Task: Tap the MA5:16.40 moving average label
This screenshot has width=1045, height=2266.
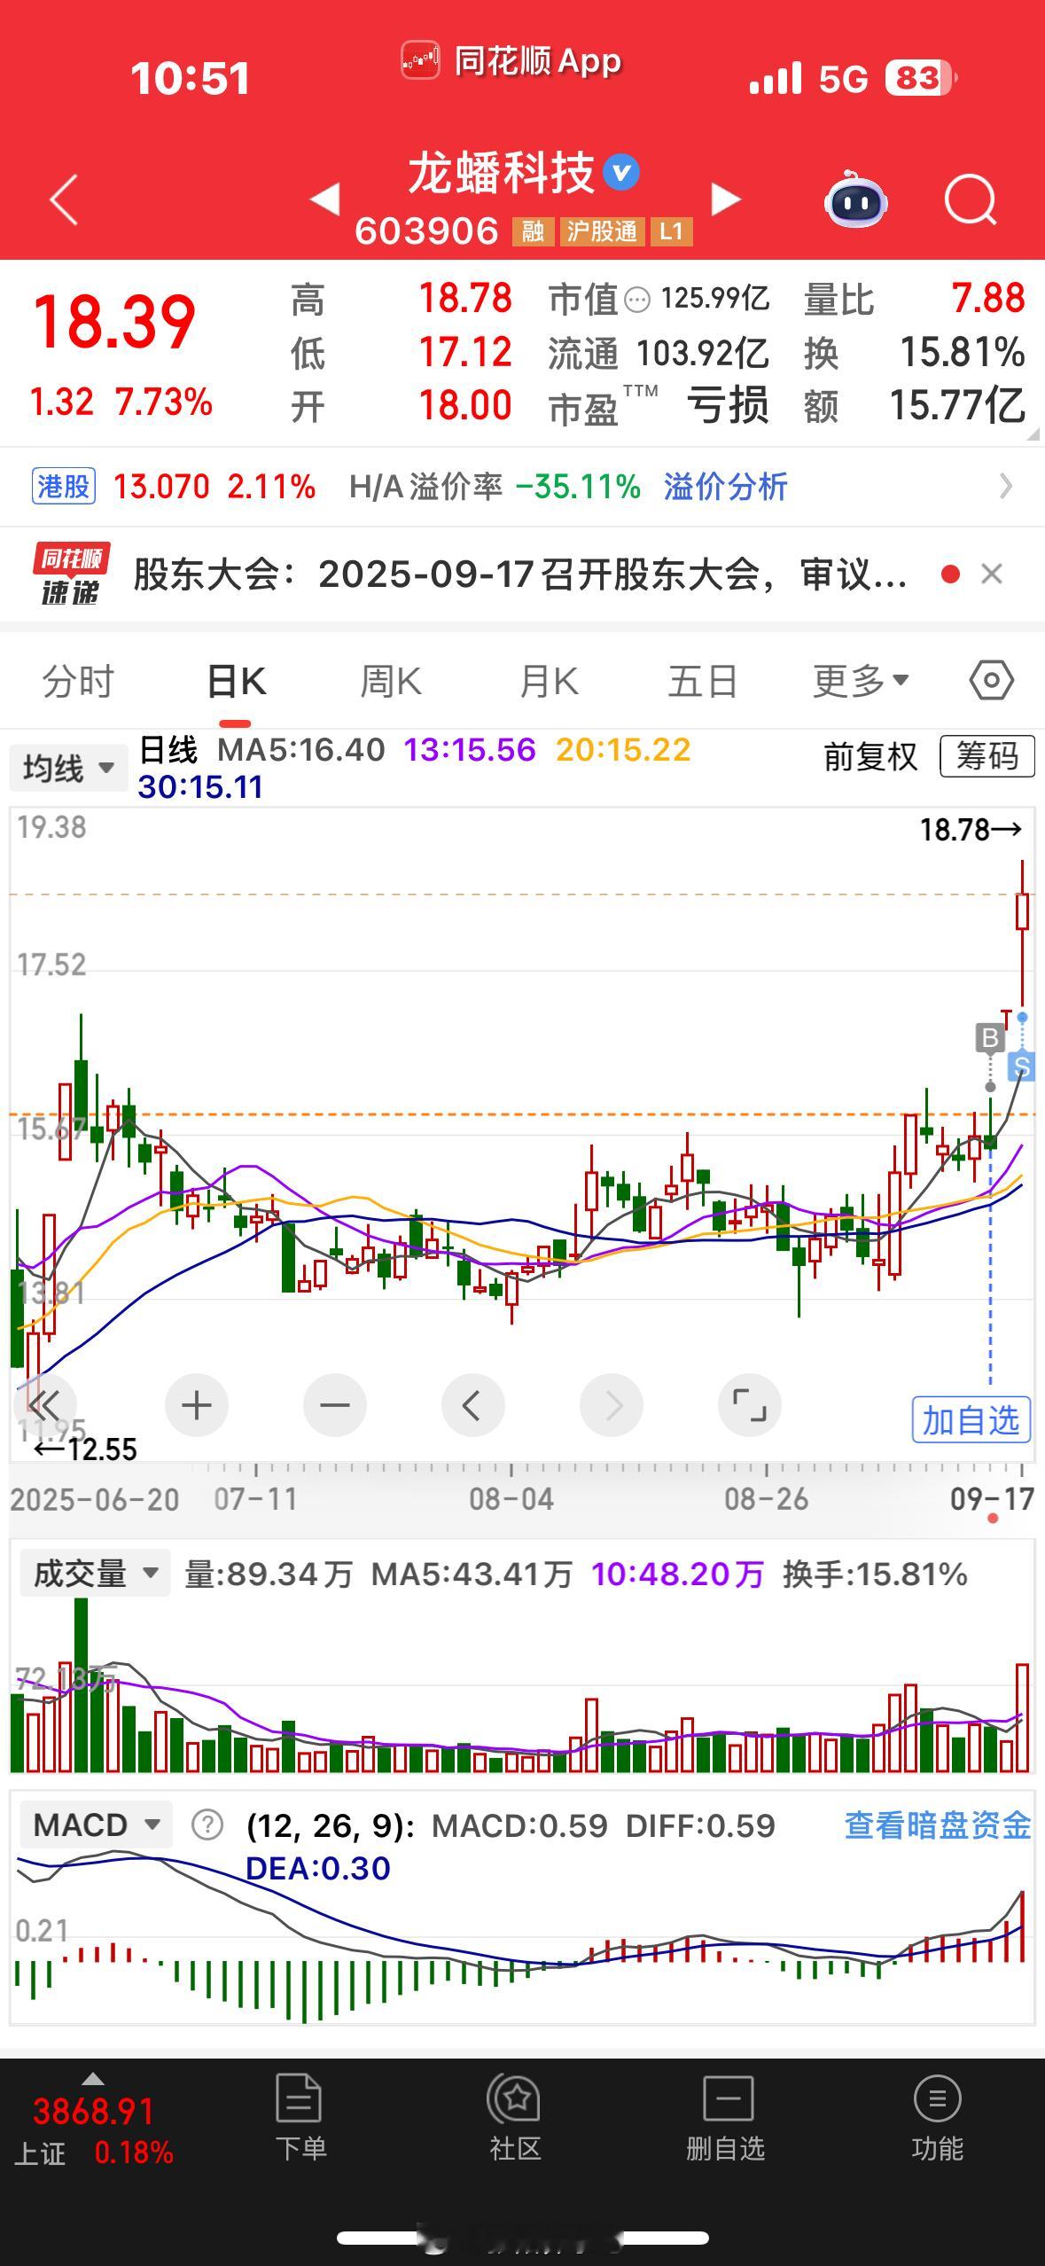Action: (301, 750)
